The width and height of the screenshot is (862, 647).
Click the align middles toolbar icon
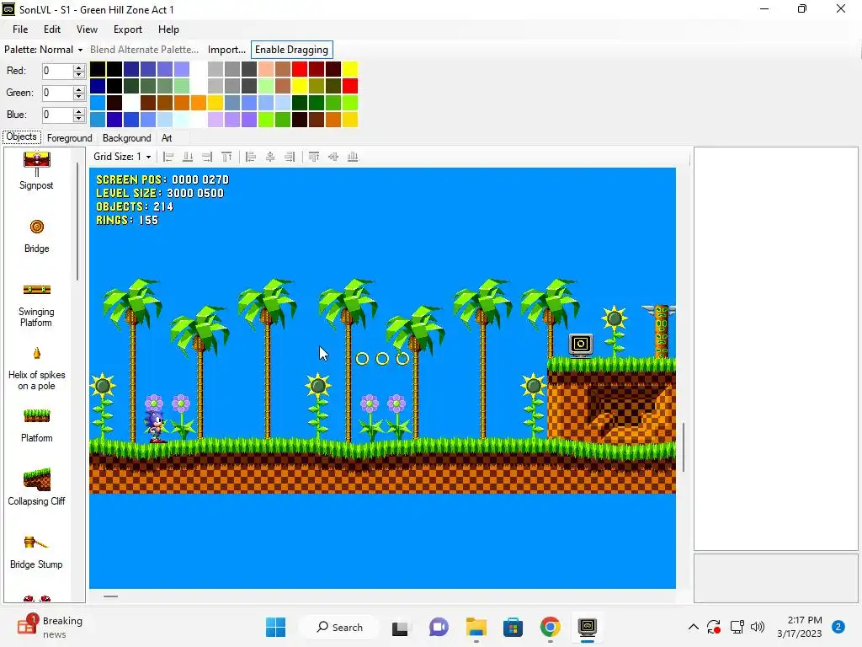coord(333,157)
